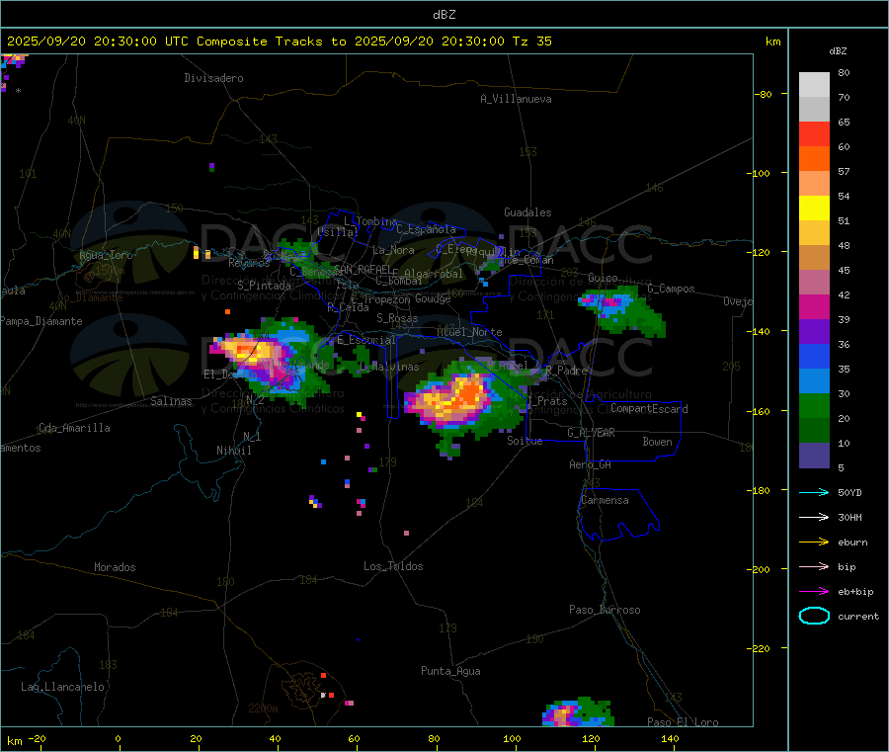889x752 pixels.
Task: Click the bip pink arrow legend icon
Action: pyautogui.click(x=814, y=566)
